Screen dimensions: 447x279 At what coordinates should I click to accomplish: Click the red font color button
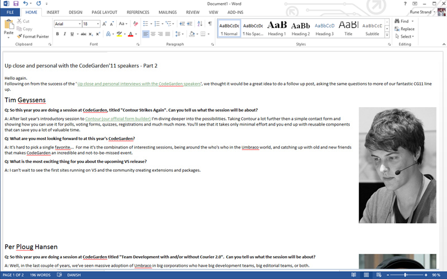point(131,34)
